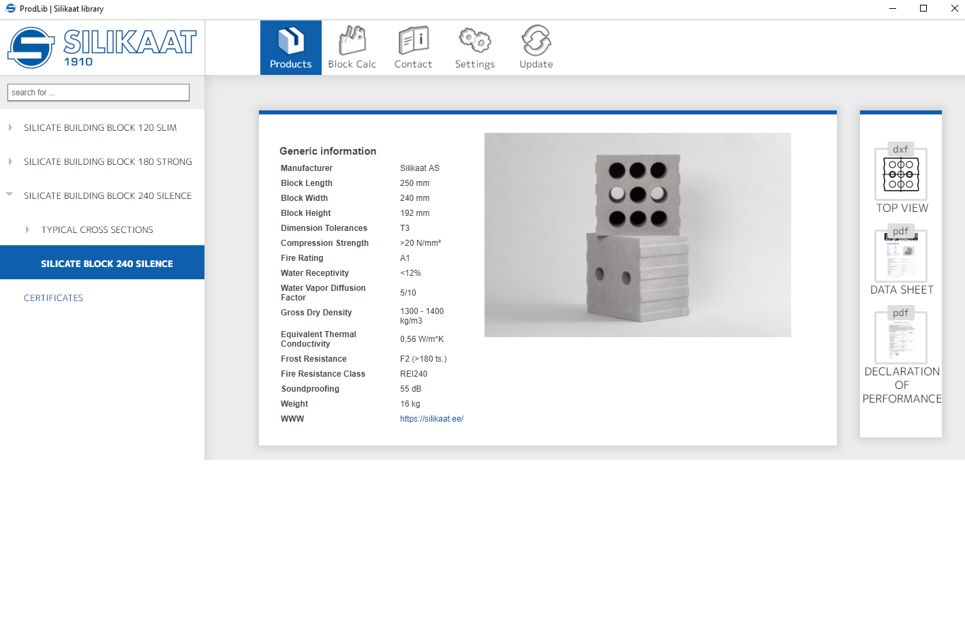The width and height of the screenshot is (965, 626).
Task: Select SILICATE BUILDING BLOCK 120 SLIM item
Action: pos(100,127)
